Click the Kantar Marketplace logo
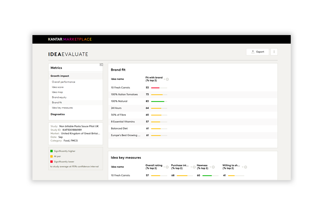Viewport: 323px width, 215px height. tap(70, 39)
